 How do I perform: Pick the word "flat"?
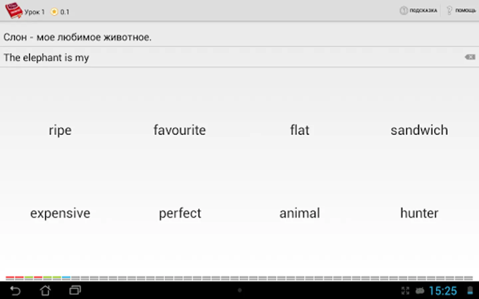tap(299, 130)
